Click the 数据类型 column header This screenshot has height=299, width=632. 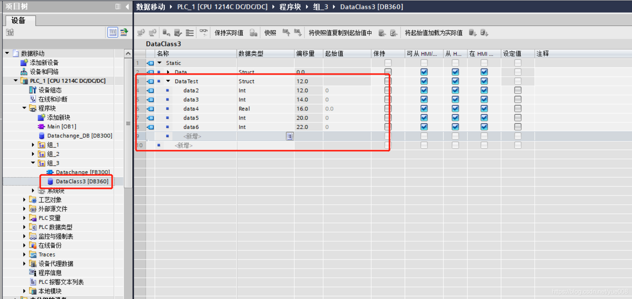[265, 53]
